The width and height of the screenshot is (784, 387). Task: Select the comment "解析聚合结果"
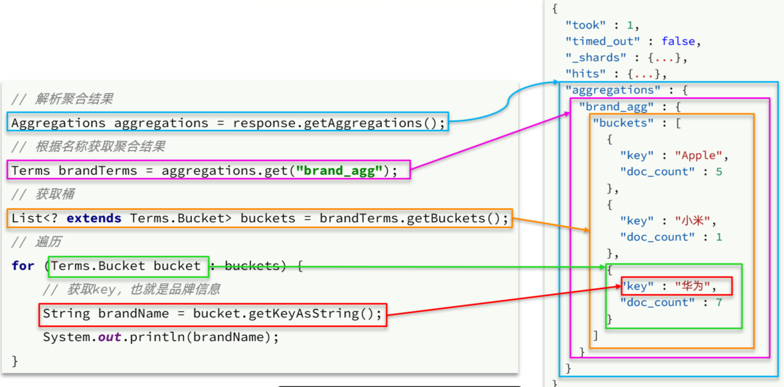(x=73, y=99)
